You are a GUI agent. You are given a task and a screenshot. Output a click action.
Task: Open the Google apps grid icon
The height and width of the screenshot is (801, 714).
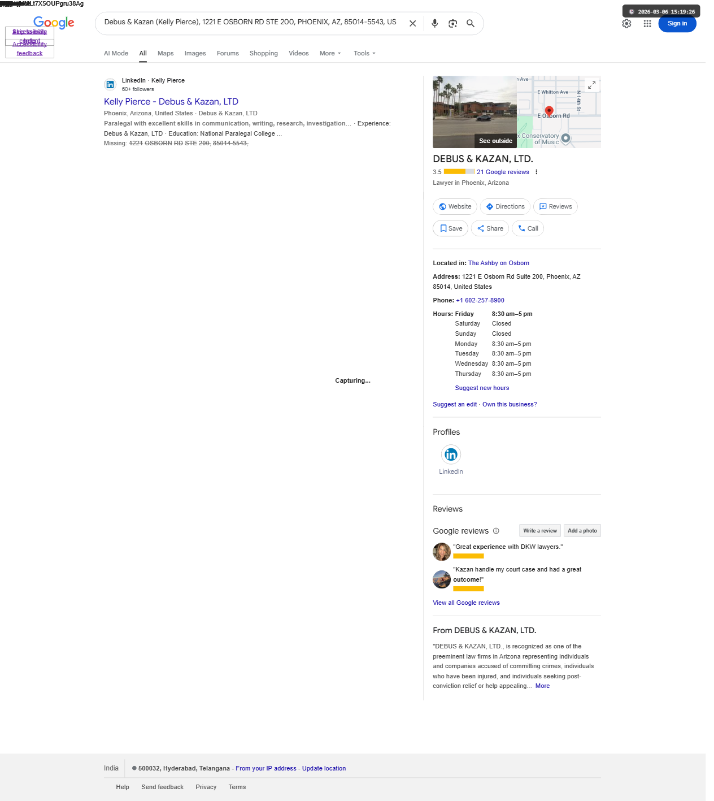pos(647,24)
